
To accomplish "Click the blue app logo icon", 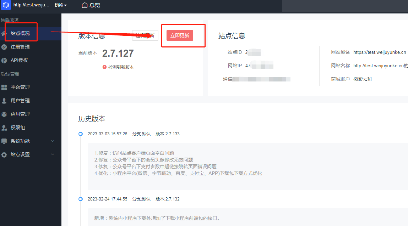I will (x=6, y=5).
